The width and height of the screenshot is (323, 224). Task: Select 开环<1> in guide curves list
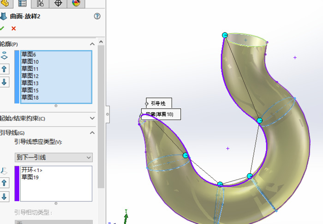pyautogui.click(x=32, y=170)
